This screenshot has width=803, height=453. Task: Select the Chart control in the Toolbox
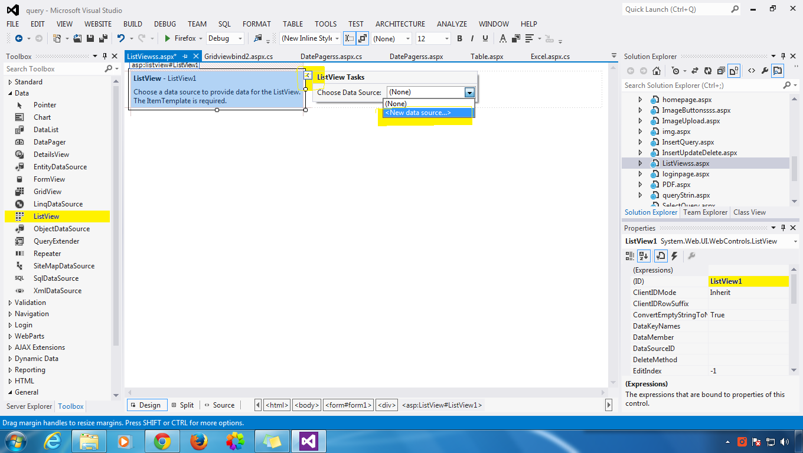42,117
